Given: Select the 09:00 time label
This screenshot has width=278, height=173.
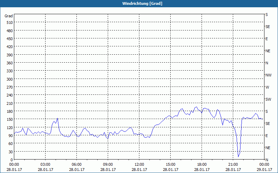Looking at the screenshot, I should click(x=108, y=165).
